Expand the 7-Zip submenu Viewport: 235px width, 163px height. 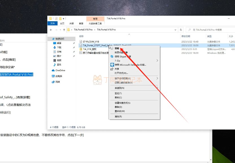[x=134, y=61]
